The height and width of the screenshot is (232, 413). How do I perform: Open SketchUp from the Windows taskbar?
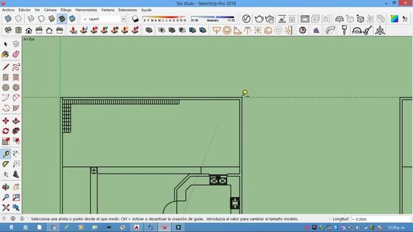[165, 227]
